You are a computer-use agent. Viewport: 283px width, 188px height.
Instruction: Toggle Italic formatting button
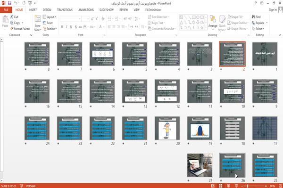point(67,27)
